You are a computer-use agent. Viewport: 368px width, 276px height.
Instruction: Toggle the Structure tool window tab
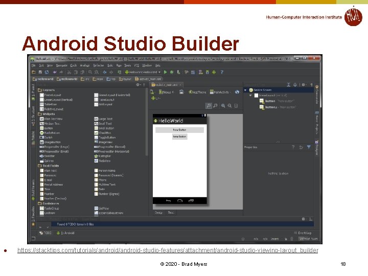33,116
